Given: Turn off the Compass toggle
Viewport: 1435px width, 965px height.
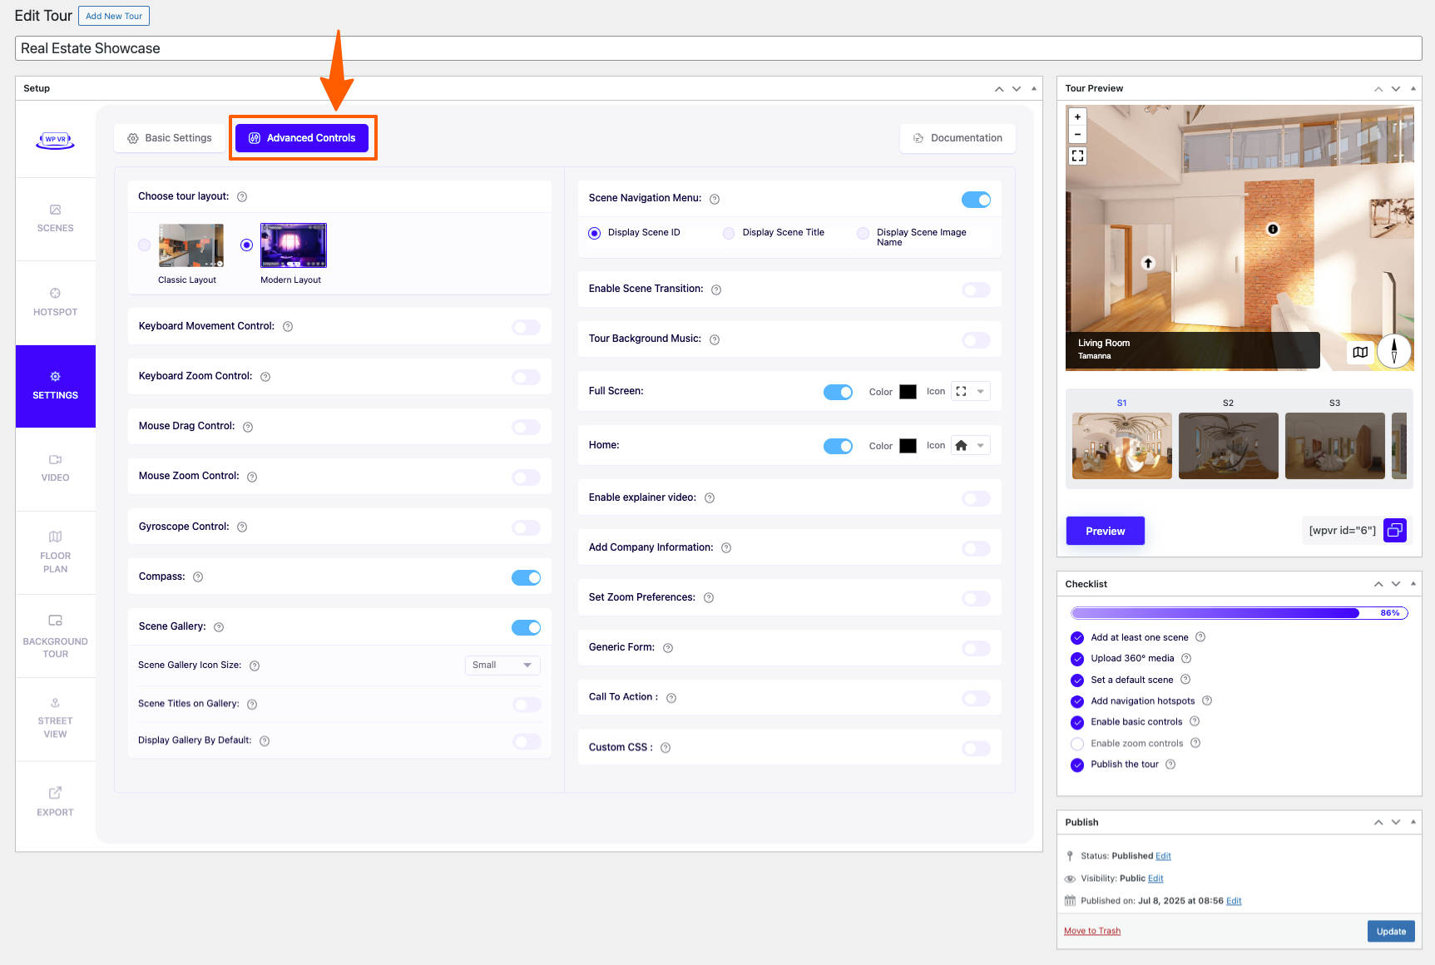Looking at the screenshot, I should coord(526,577).
